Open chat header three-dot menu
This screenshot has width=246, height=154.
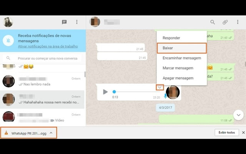[x=238, y=22]
